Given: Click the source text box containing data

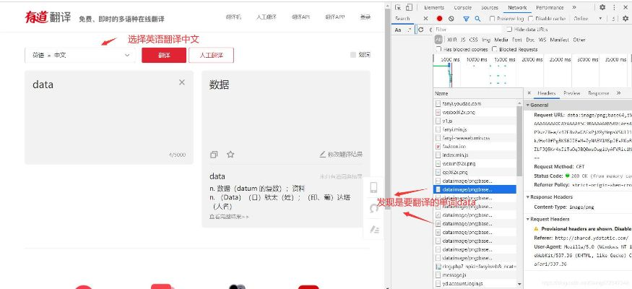Looking at the screenshot, I should point(109,117).
